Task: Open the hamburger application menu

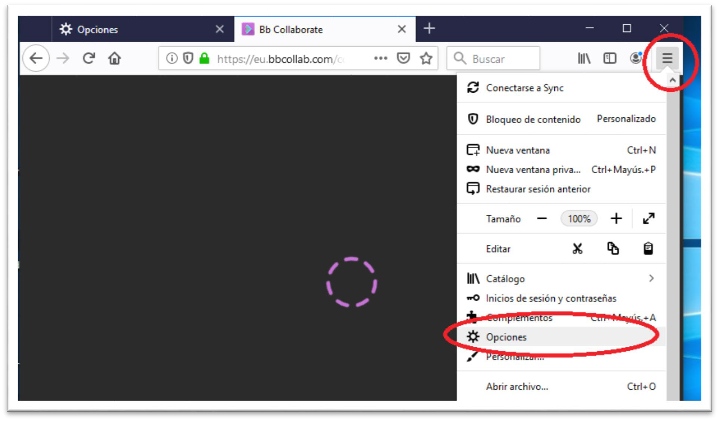Action: [x=667, y=58]
